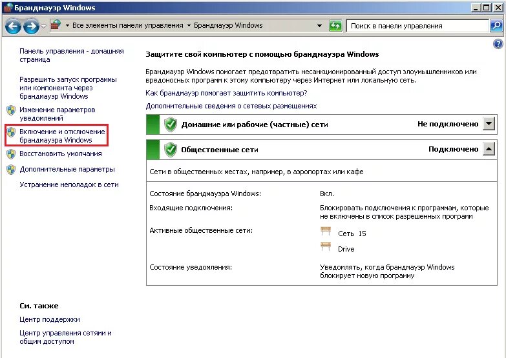Click 'Входящие подключения:' label

[191, 208]
